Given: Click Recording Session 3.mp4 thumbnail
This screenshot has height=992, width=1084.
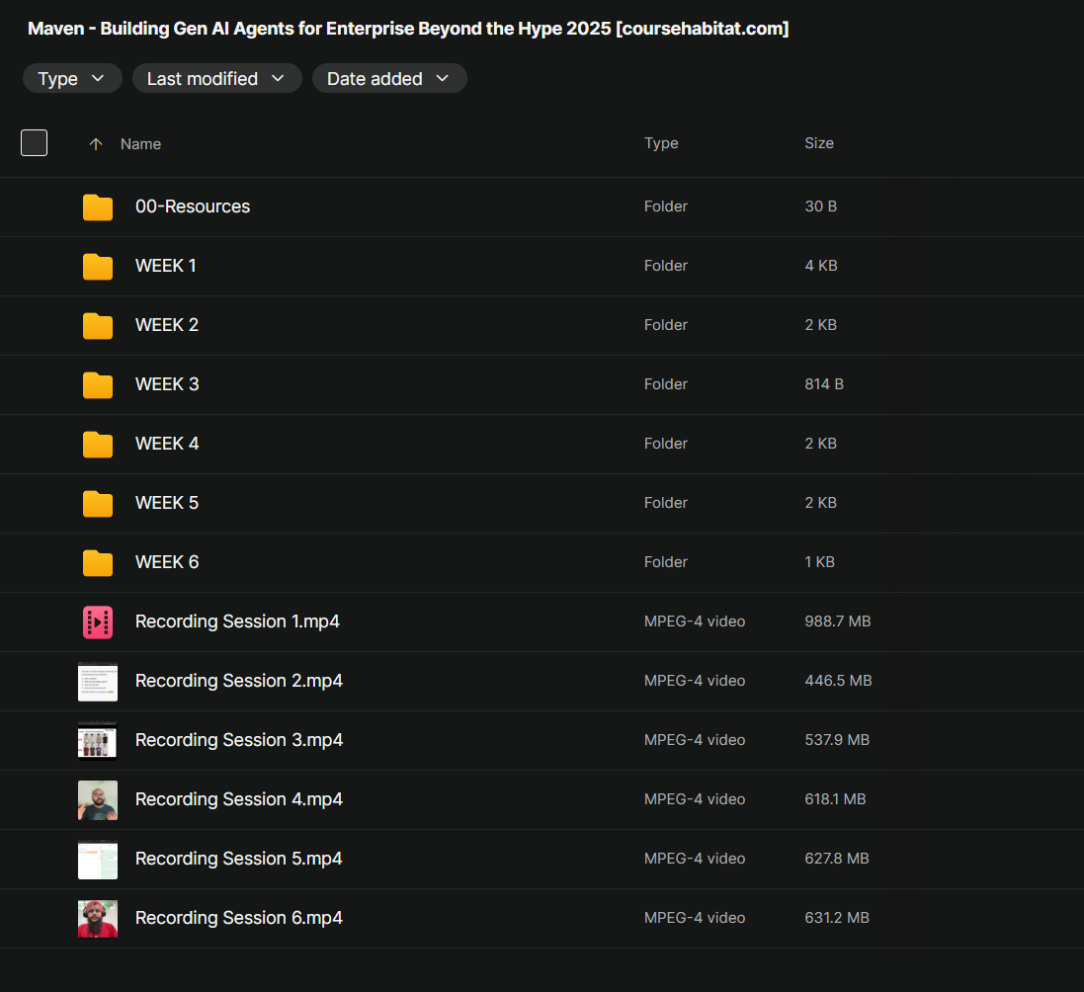Looking at the screenshot, I should 98,740.
